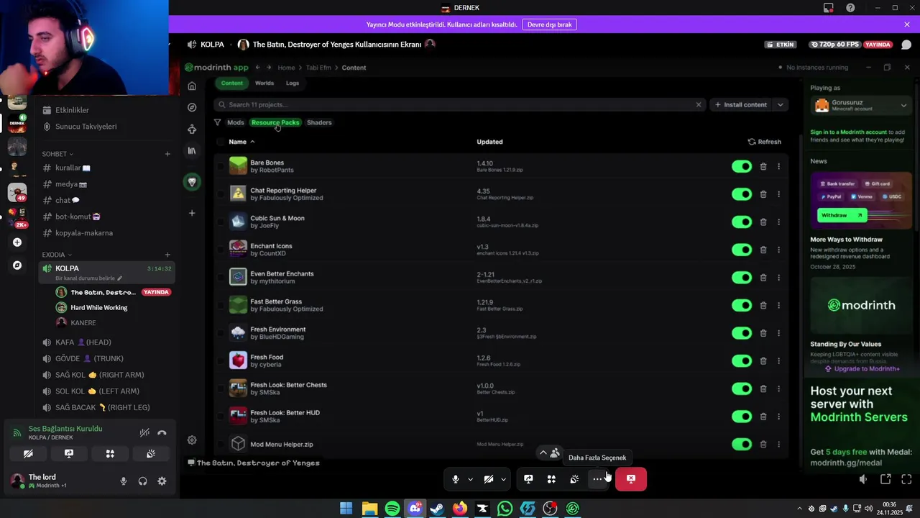Select Resource Packs filter
Screen dimensions: 920x518
[x=275, y=122]
